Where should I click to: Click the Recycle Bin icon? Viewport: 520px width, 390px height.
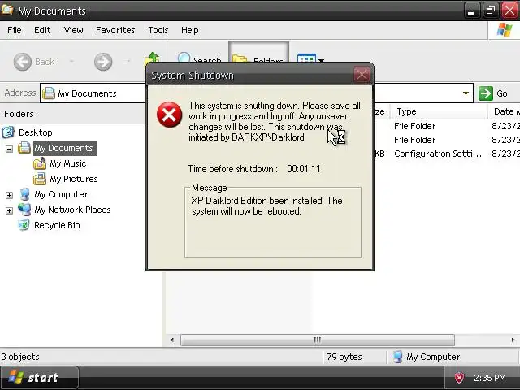pos(24,225)
